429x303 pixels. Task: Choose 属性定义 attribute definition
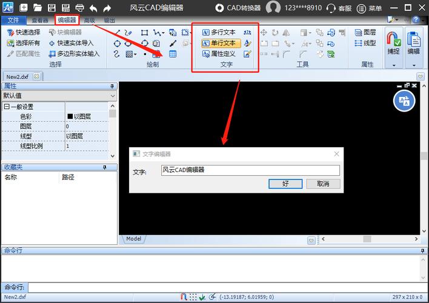[x=219, y=54]
